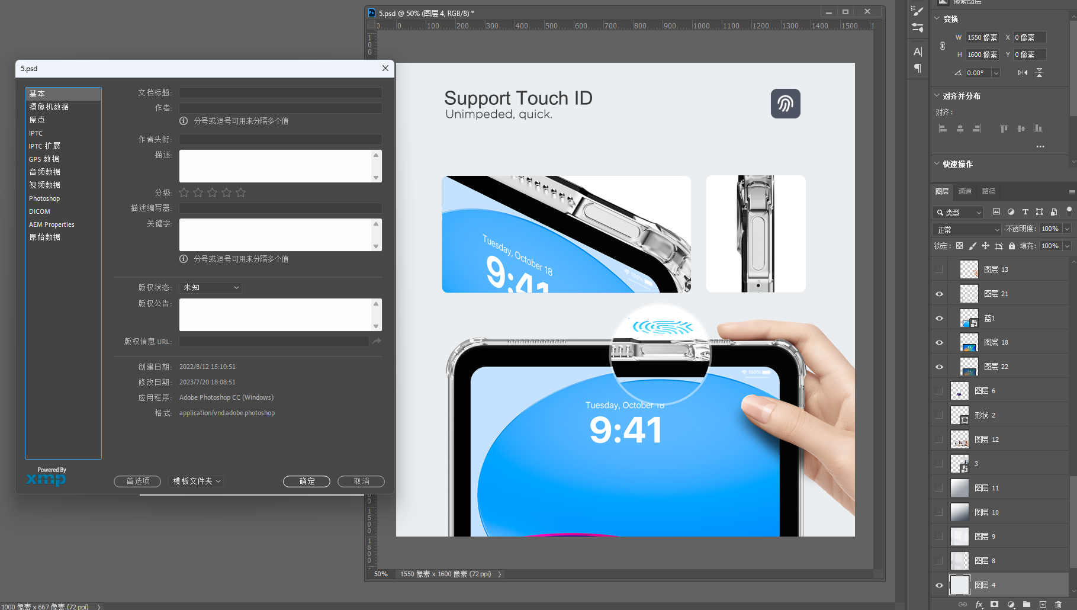Click align top edges icon
The image size is (1077, 610).
[x=1004, y=129]
